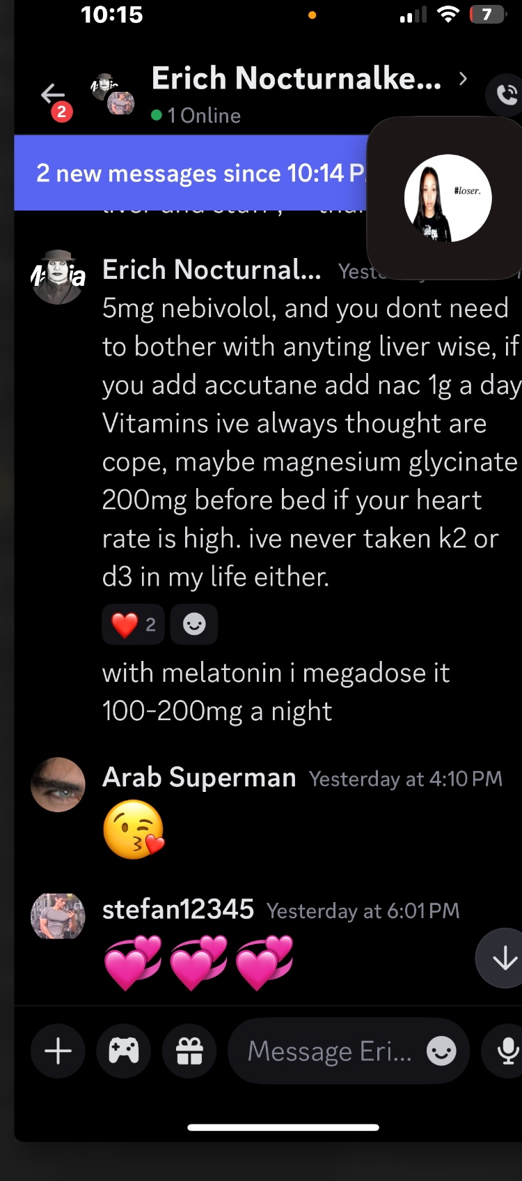Tap the microphone voice message button
522x1181 pixels.
coord(507,1051)
